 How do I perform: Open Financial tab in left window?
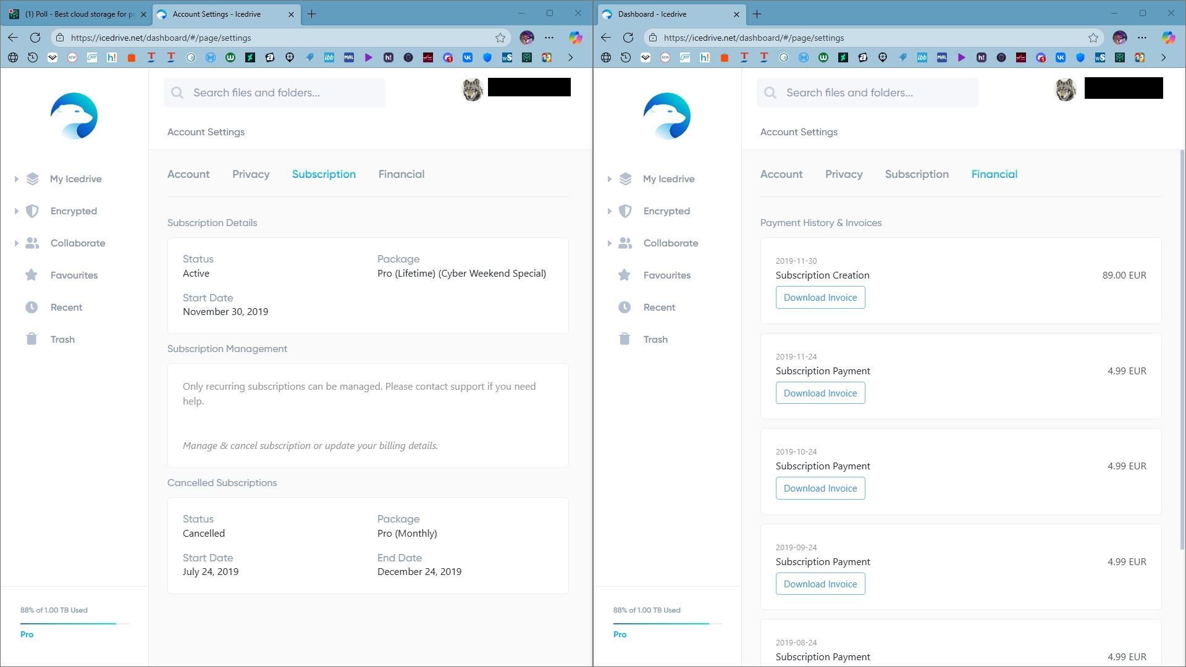pos(402,174)
